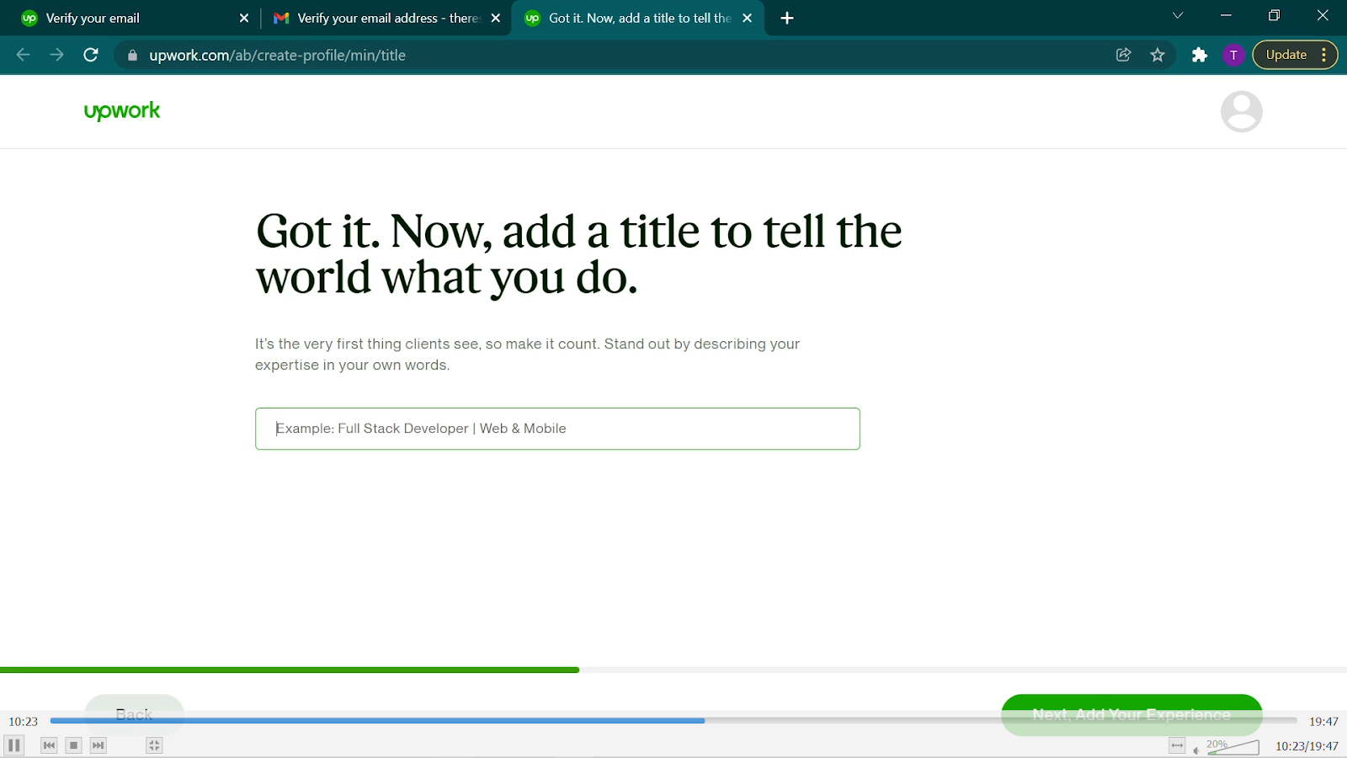Screen dimensions: 1347x758
Task: Click the total duration '19:47' label
Action: pyautogui.click(x=1323, y=722)
